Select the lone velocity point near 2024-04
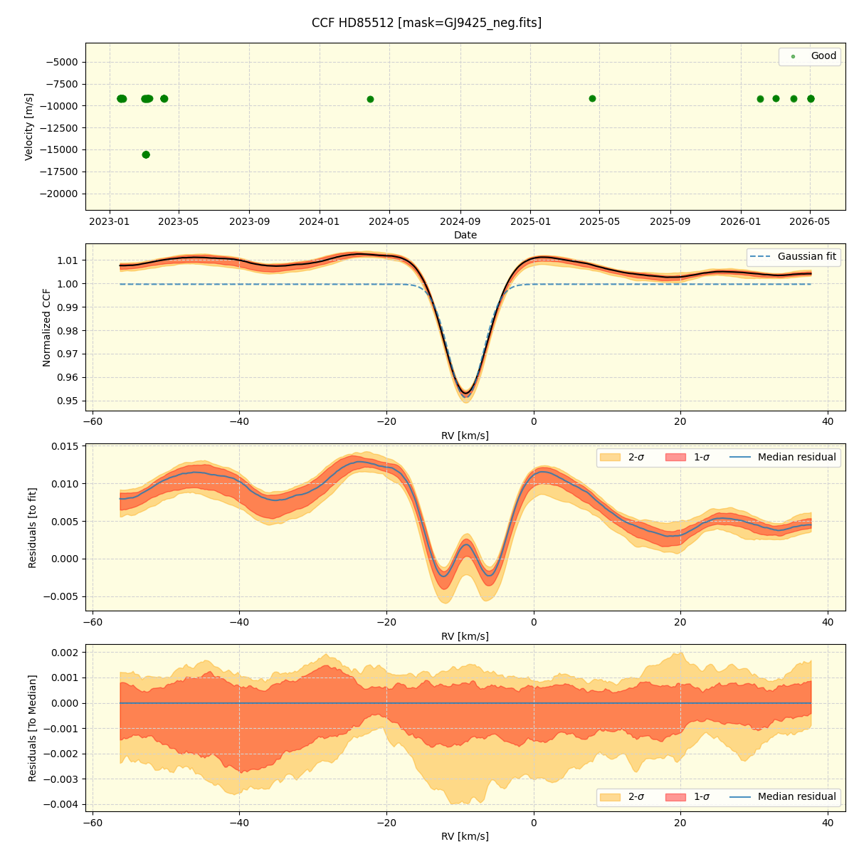The image size is (854, 854). click(370, 99)
